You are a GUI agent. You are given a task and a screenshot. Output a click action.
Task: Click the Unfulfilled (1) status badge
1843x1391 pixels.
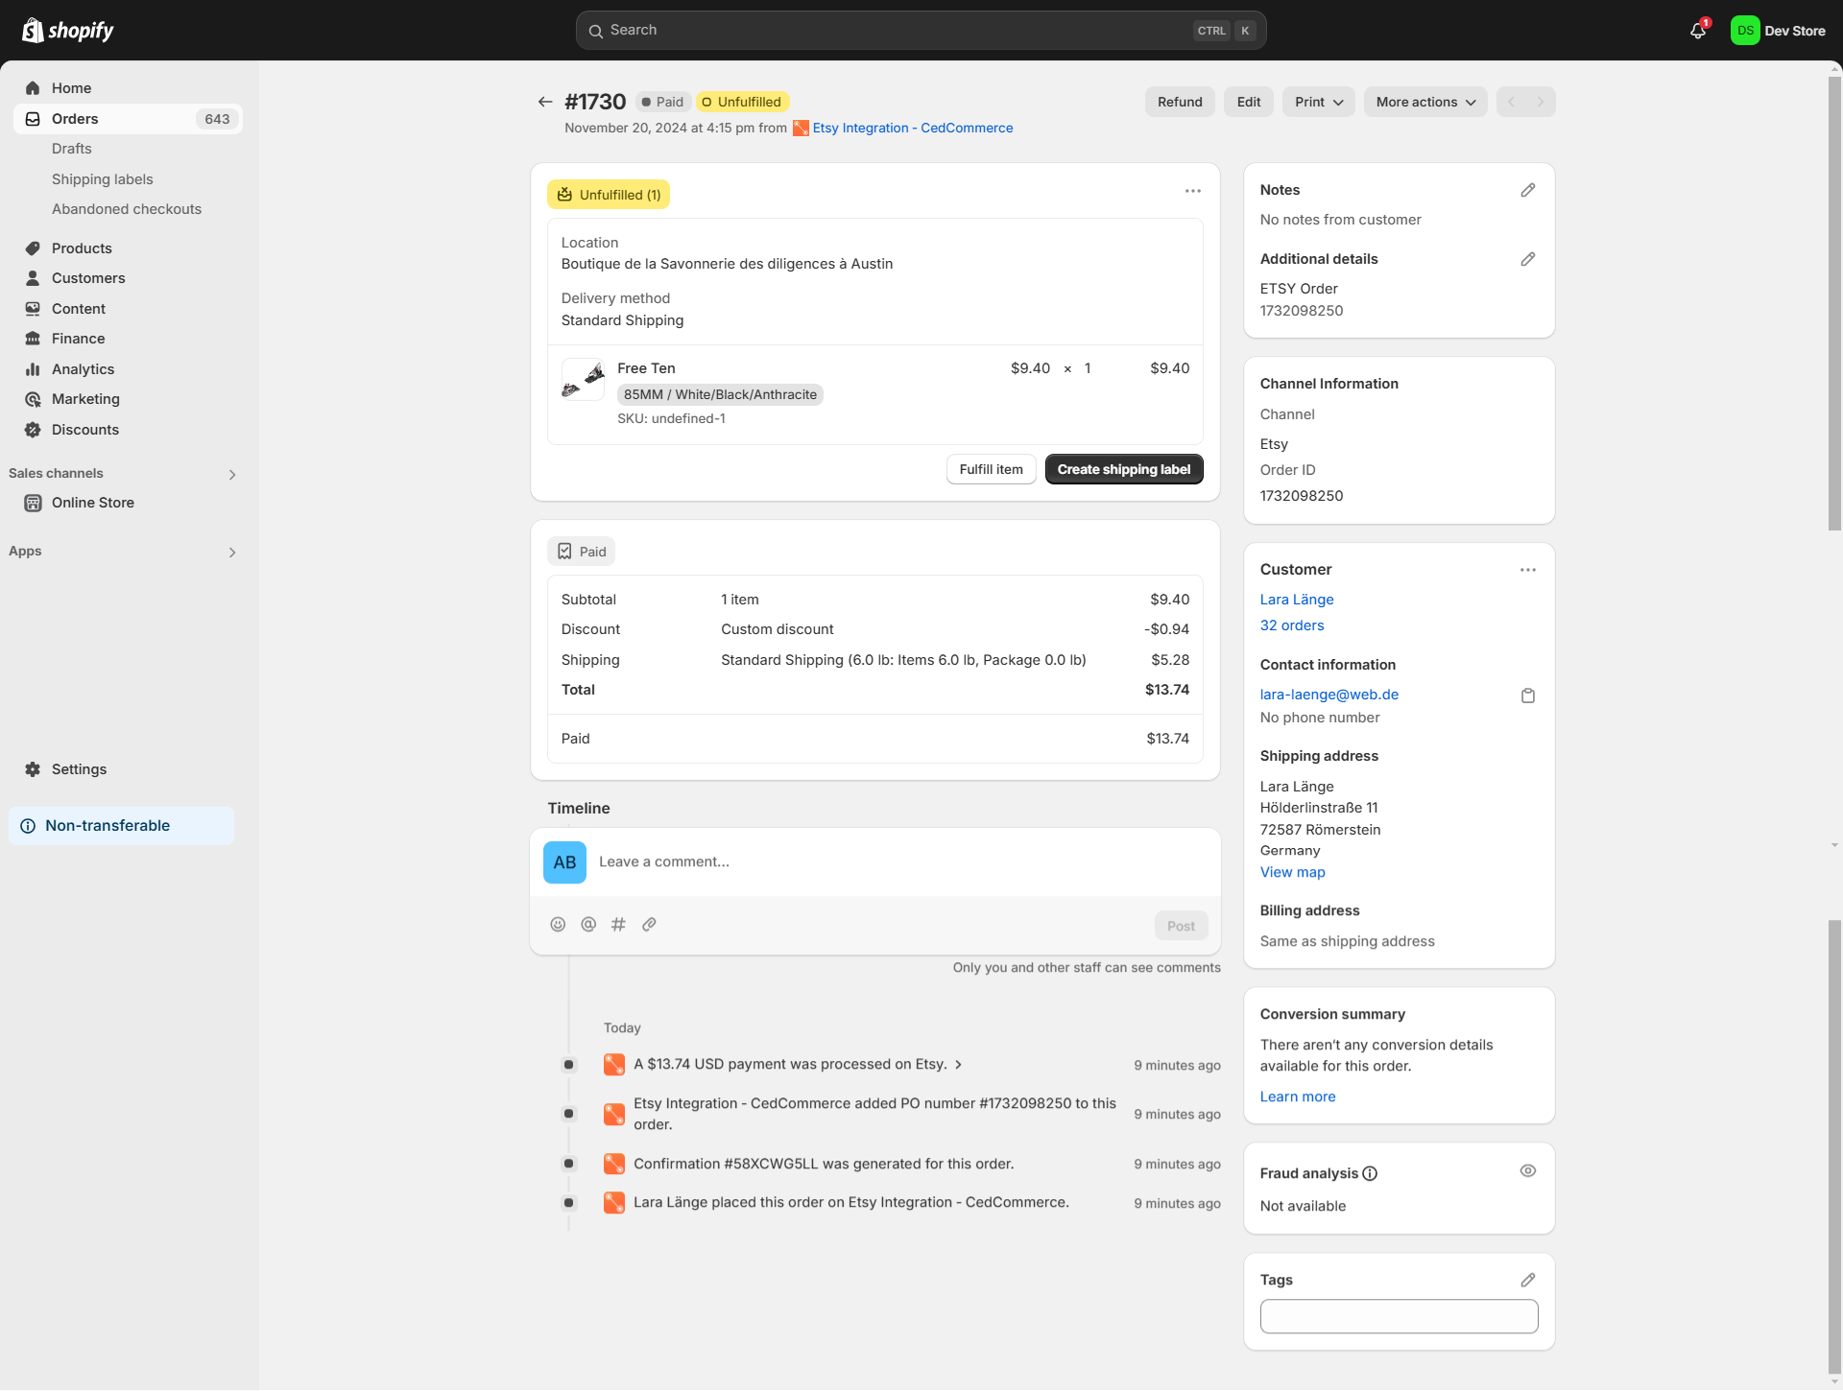[x=609, y=195]
